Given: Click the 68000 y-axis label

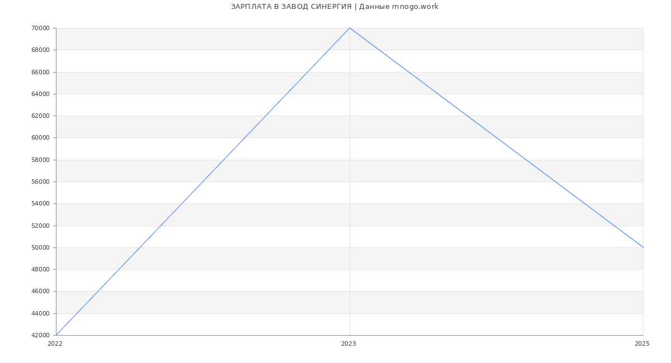Looking at the screenshot, I should coord(40,50).
